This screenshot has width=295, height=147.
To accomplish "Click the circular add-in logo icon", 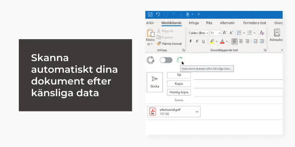I will pyautogui.click(x=151, y=60).
